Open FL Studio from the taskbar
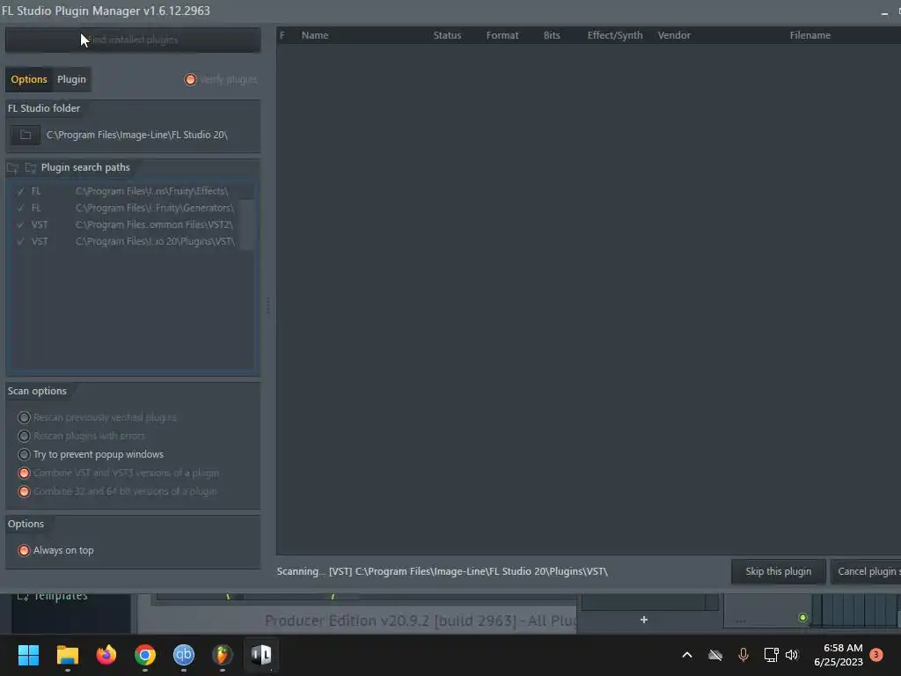This screenshot has height=676, width=901. coord(223,655)
